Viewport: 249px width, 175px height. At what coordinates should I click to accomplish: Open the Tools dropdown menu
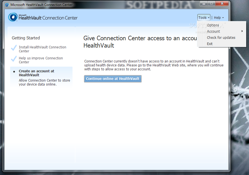tap(204, 17)
